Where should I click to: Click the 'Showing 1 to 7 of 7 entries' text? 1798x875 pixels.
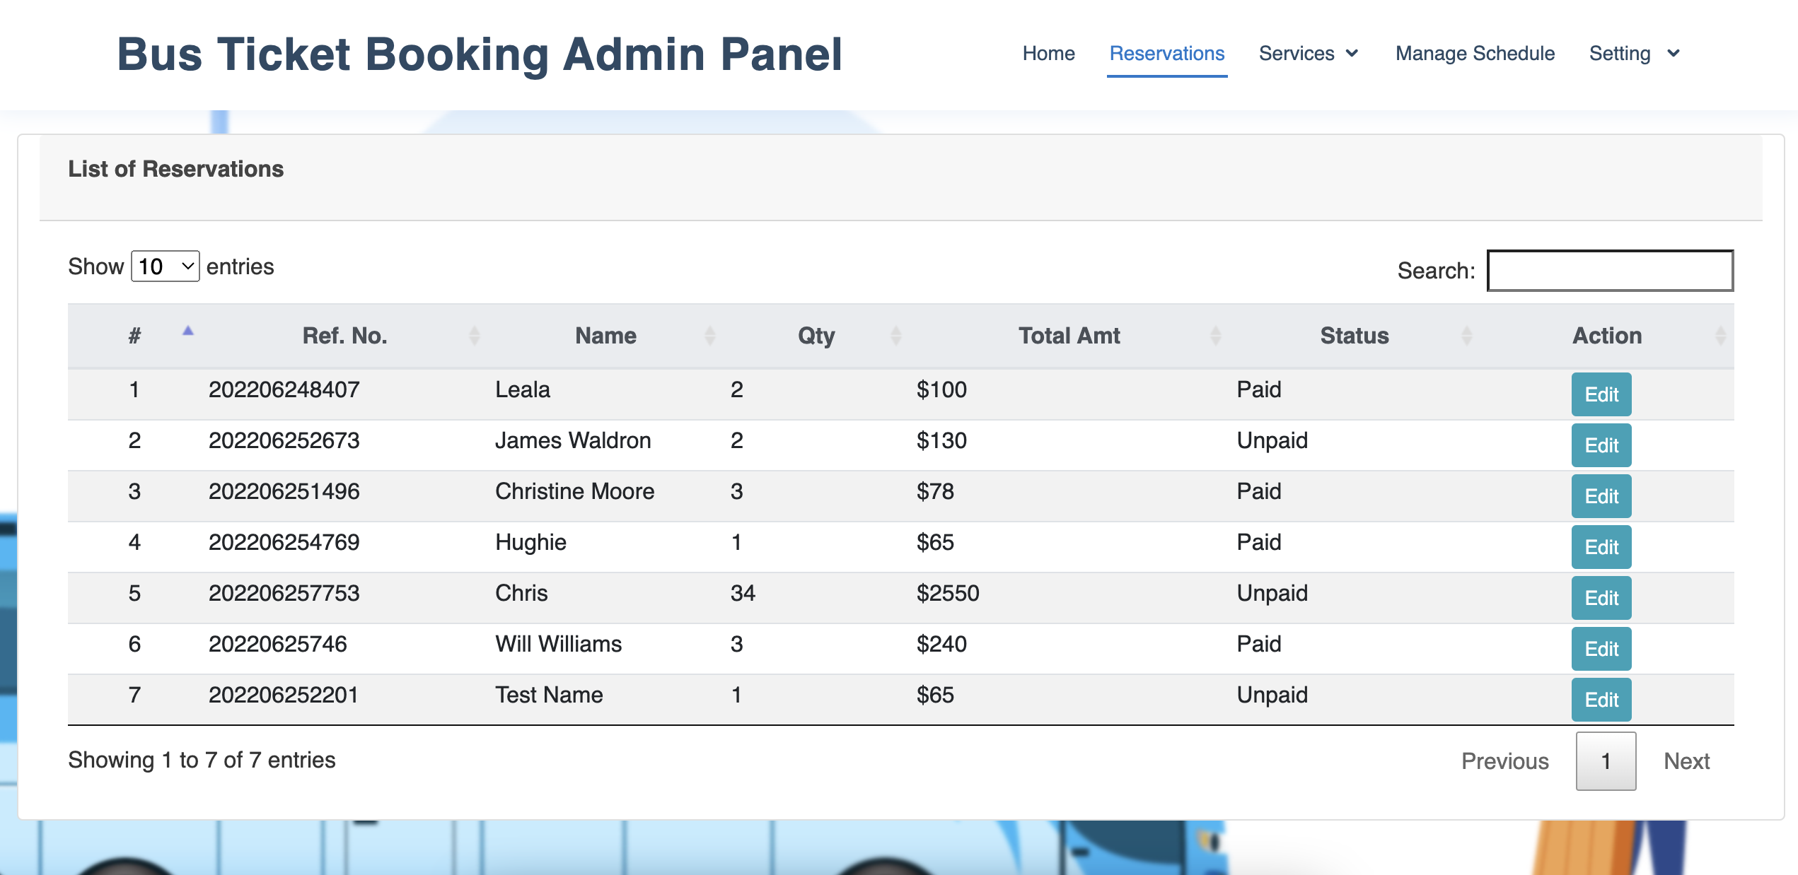(x=202, y=760)
